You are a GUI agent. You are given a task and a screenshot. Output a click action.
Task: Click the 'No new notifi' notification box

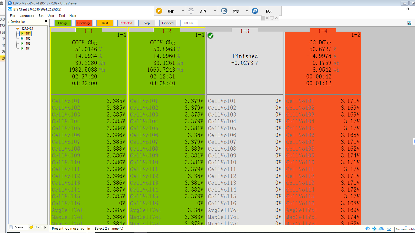click(405, 229)
